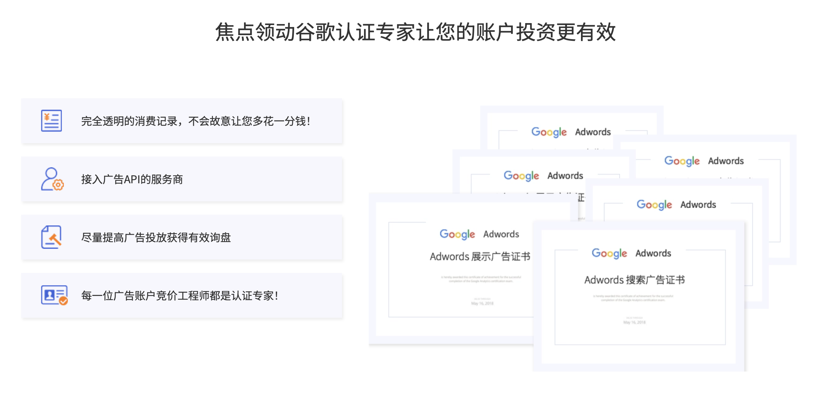Click the orange gear beside the user silhouette
The height and width of the screenshot is (400, 823).
(58, 185)
